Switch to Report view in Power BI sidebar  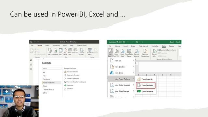pos(31,60)
